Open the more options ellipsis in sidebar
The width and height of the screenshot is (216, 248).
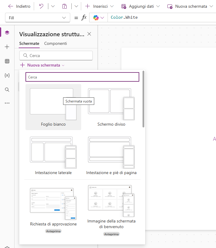(7, 103)
